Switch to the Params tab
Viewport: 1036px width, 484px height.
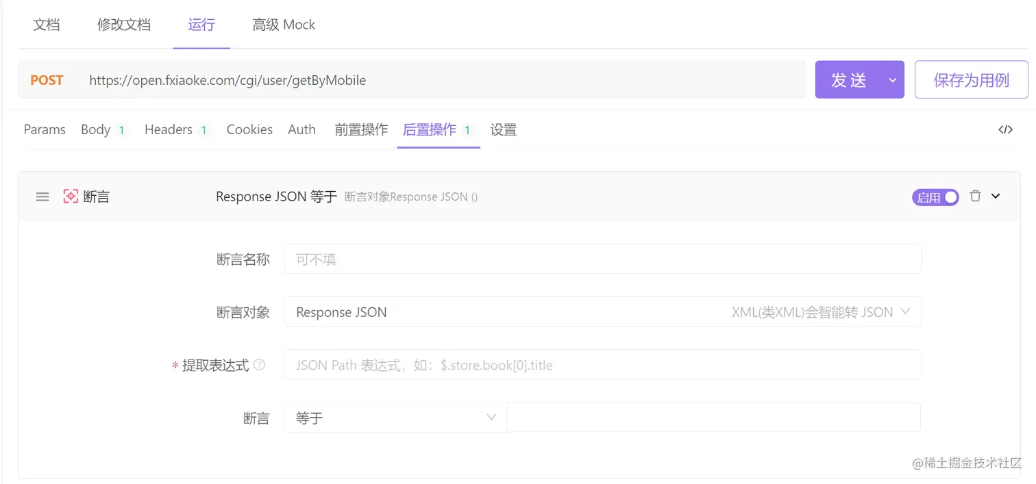[x=44, y=129]
